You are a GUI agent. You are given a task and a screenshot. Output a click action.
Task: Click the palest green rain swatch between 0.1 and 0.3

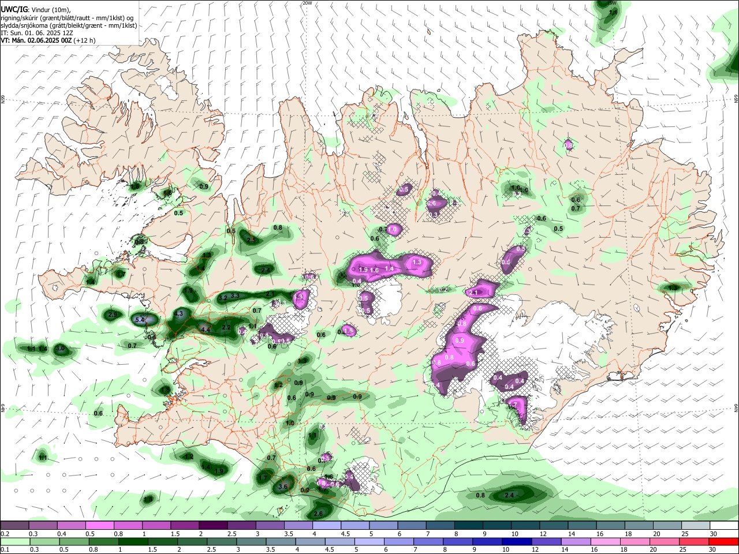point(14,541)
